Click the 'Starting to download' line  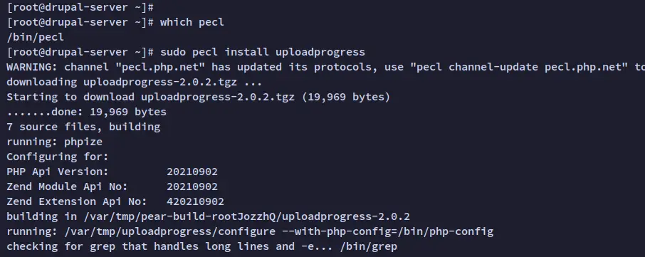199,97
